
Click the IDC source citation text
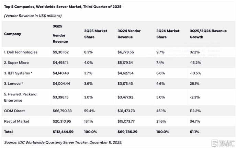[63, 142]
